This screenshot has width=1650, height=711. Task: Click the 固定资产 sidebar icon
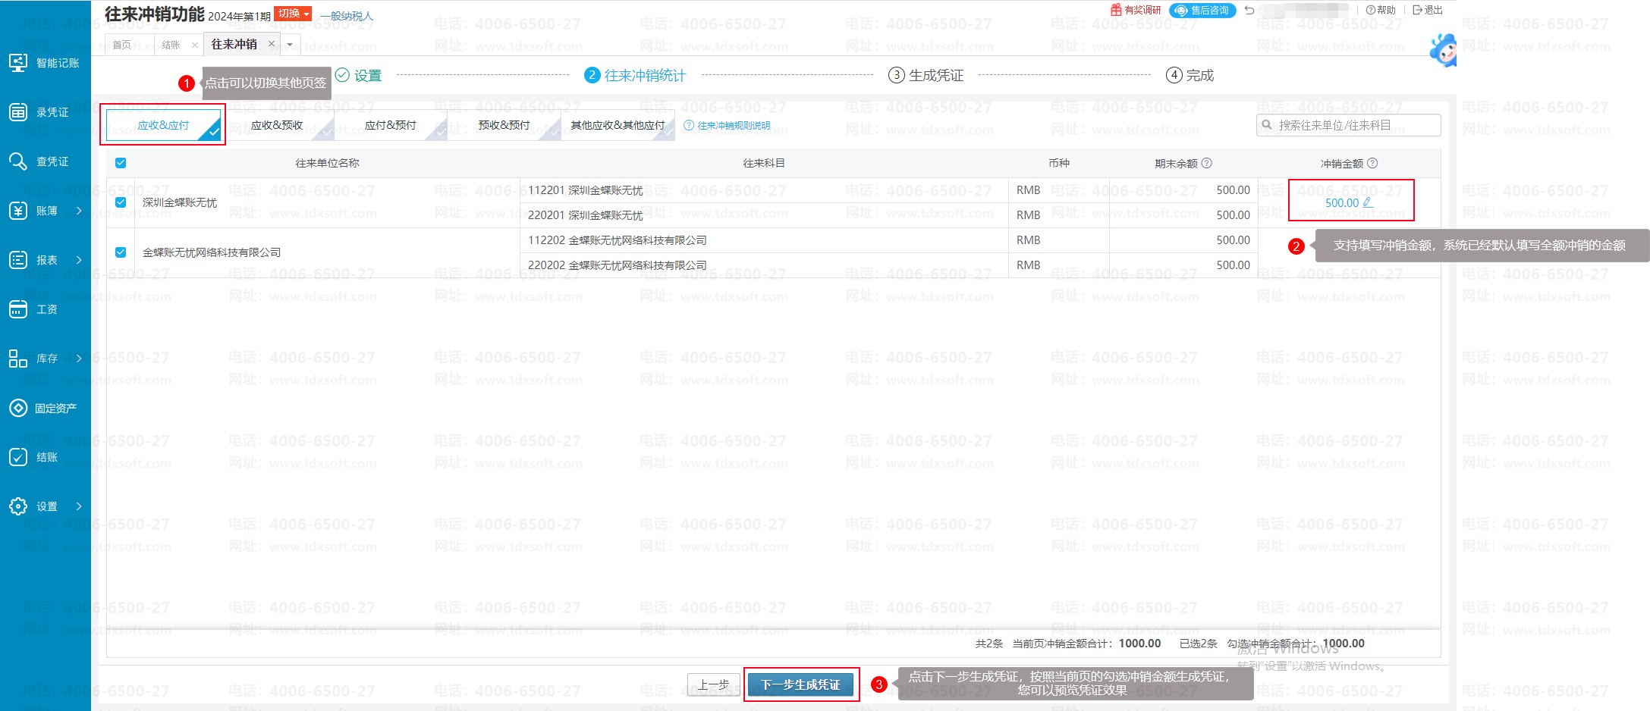pyautogui.click(x=18, y=408)
